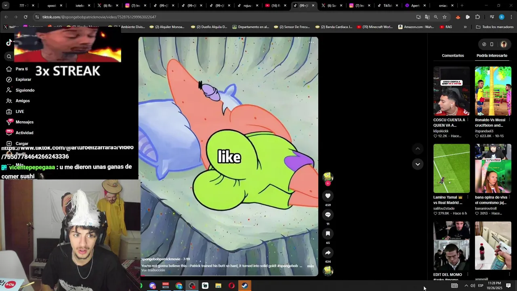
Task: Expand the hidden bookmarks chevron
Action: (x=465, y=27)
